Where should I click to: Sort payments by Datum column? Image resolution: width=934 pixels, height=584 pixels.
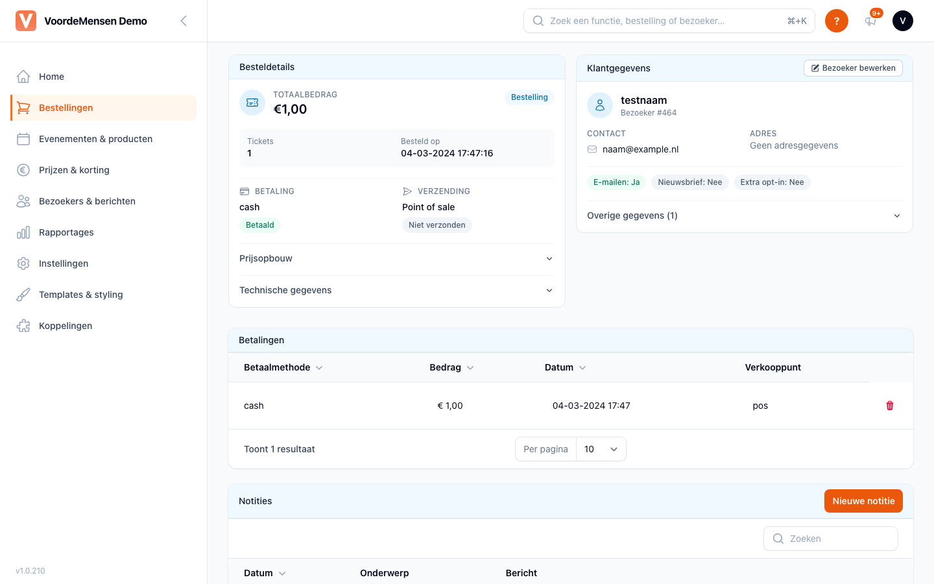coord(566,367)
